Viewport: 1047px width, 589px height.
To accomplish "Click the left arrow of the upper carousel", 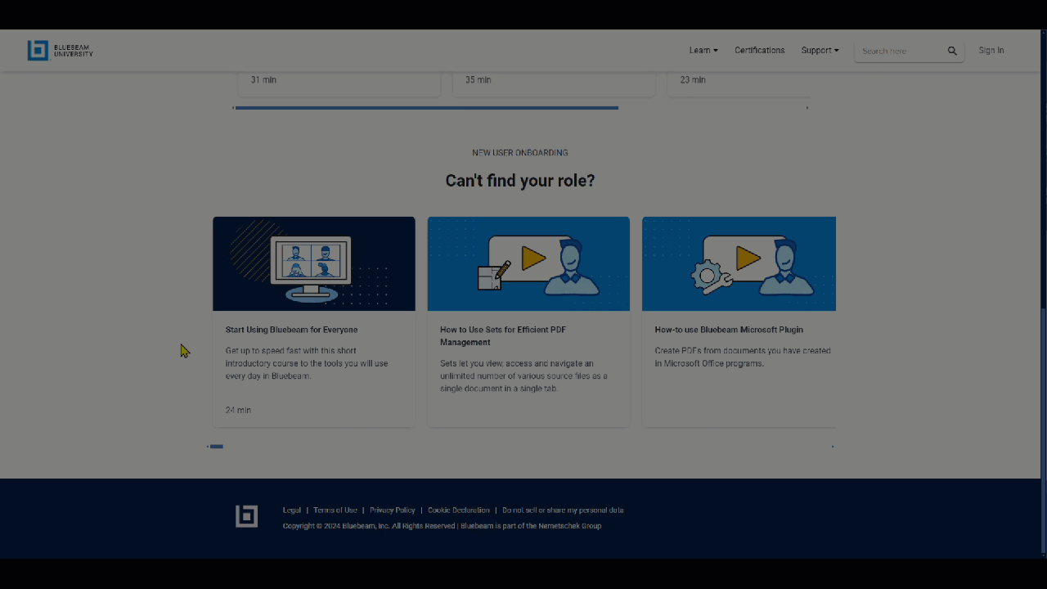I will pyautogui.click(x=233, y=108).
